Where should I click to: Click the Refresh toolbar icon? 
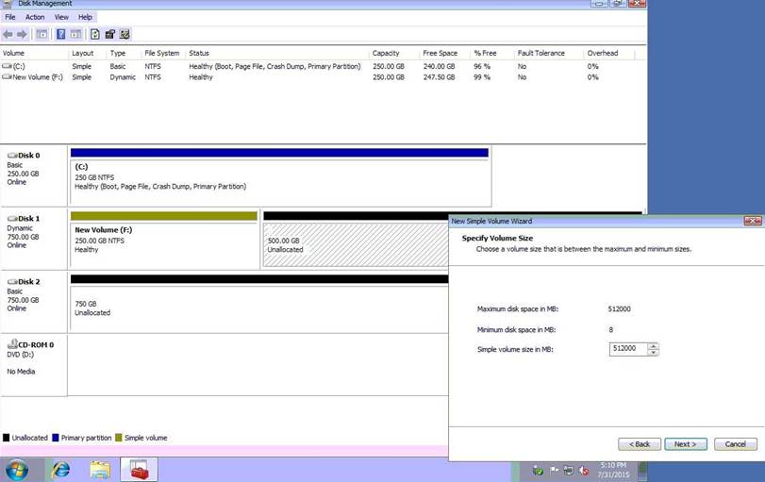[x=94, y=34]
